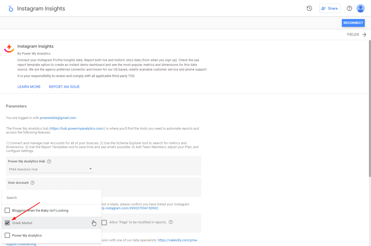Click help icon beside Allow Page option
Viewport: 371px width, 246px height.
click(171, 222)
